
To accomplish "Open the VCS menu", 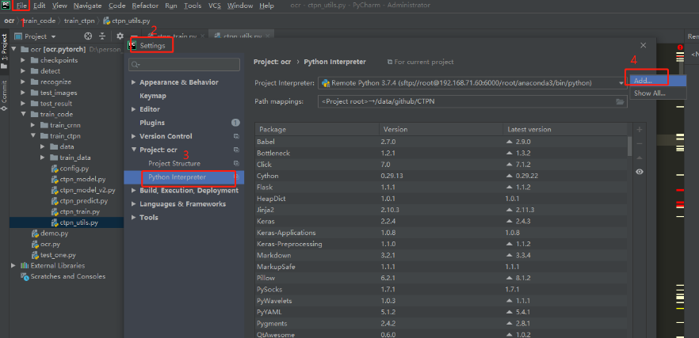I will 215,6.
